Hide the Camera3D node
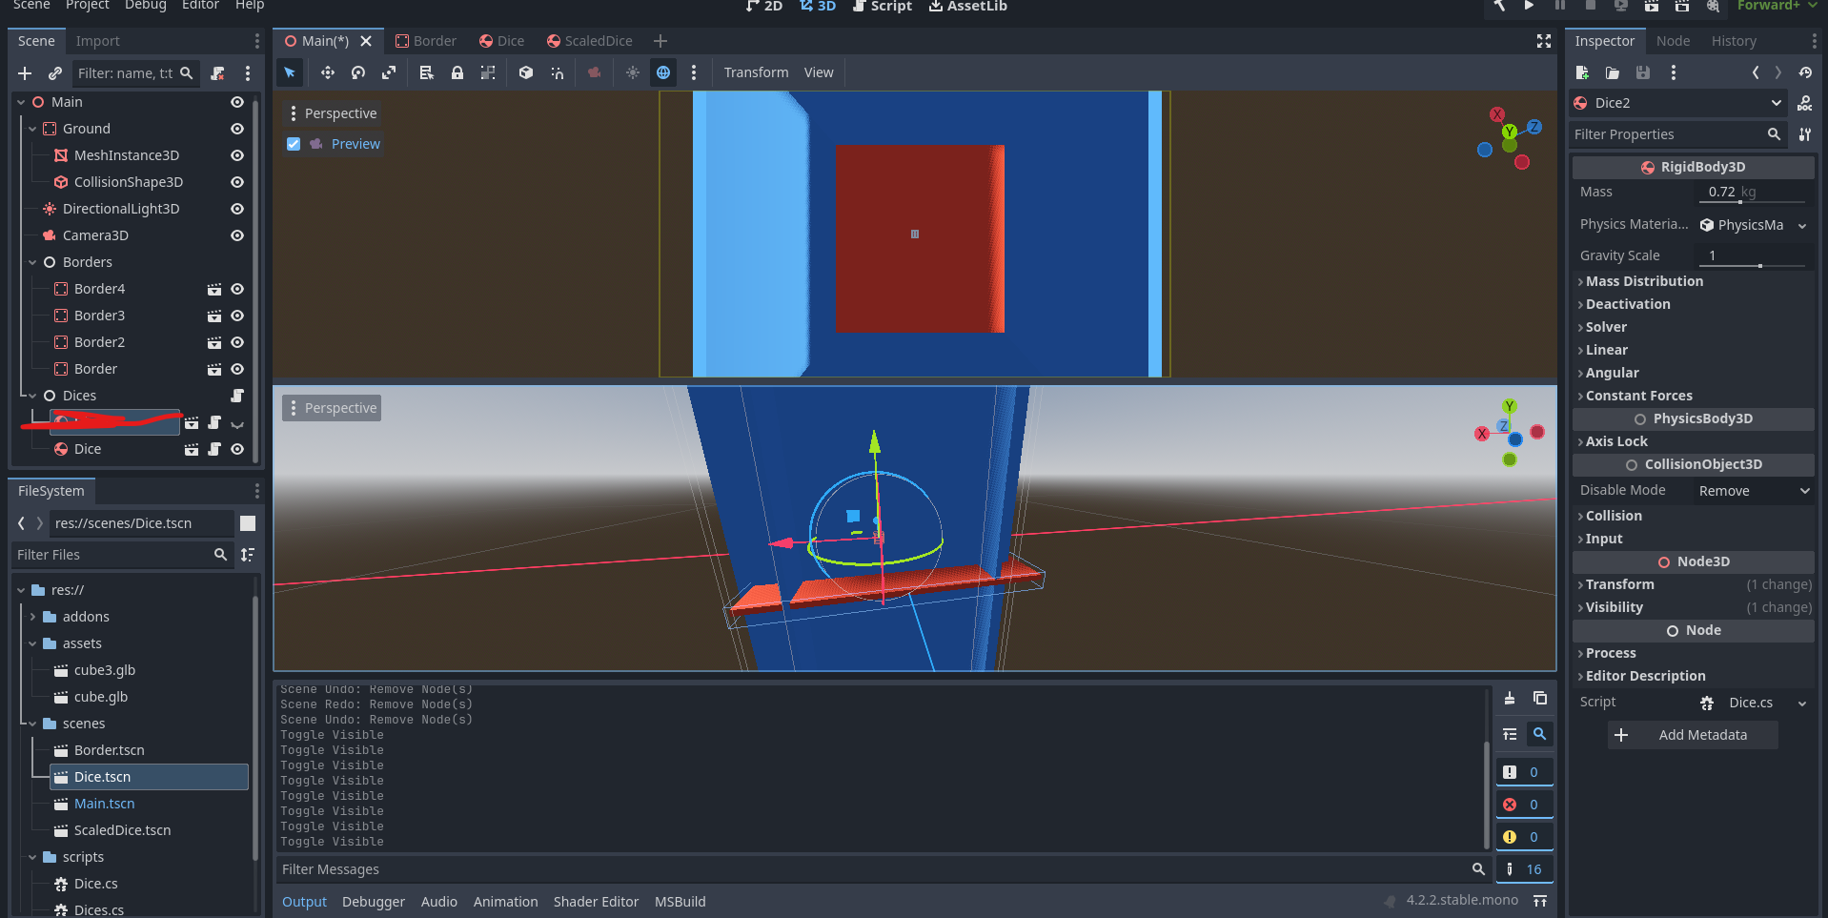This screenshot has height=918, width=1828. click(x=237, y=235)
